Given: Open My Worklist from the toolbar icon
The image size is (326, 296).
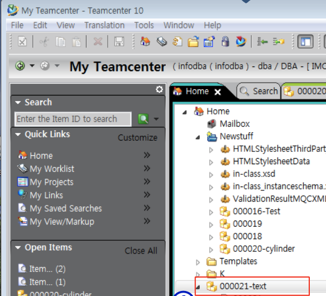Looking at the screenshot, I should 161,41.
